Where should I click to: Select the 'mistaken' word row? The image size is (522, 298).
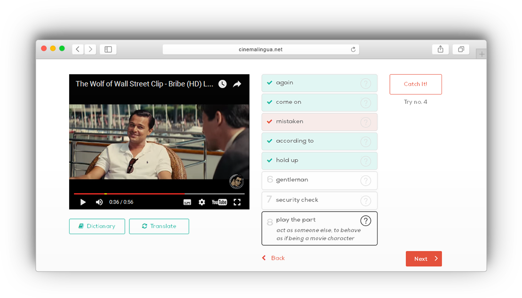pos(320,122)
